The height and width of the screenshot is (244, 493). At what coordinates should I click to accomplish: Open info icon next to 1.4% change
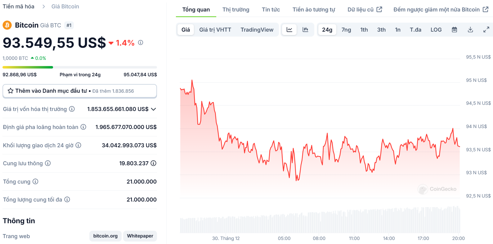141,42
